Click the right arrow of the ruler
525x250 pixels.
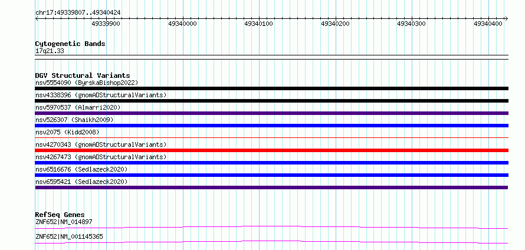click(506, 19)
